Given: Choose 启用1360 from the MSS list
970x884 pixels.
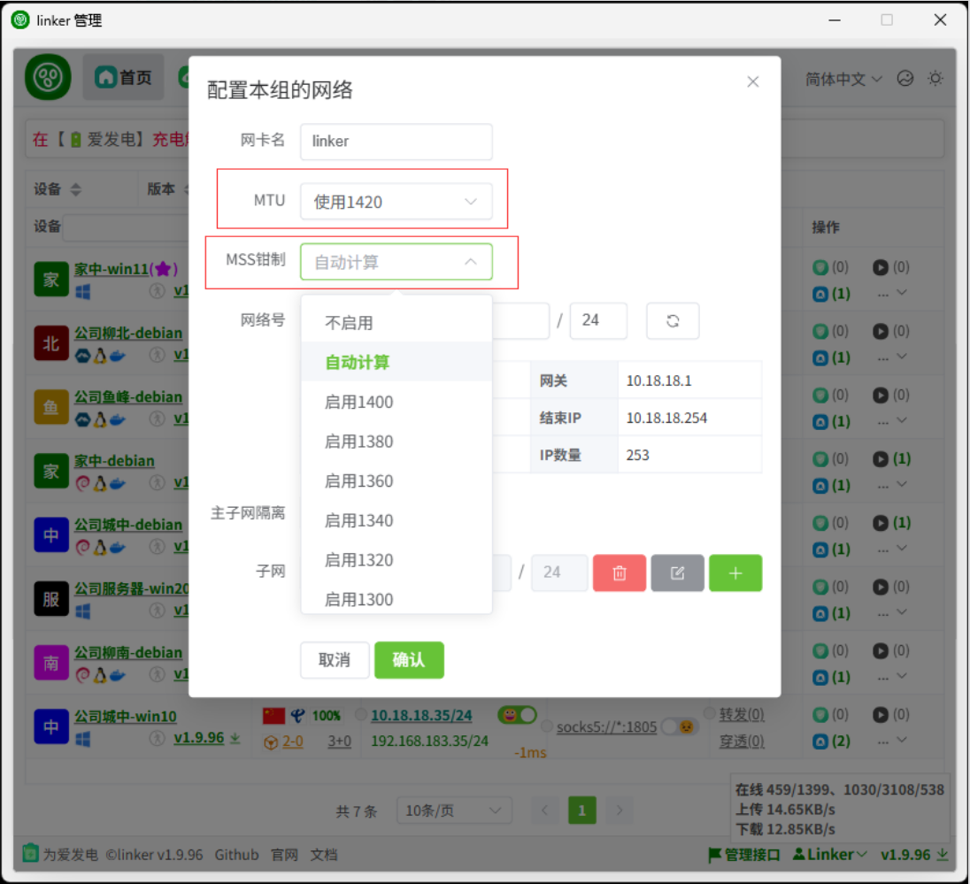Looking at the screenshot, I should point(396,480).
